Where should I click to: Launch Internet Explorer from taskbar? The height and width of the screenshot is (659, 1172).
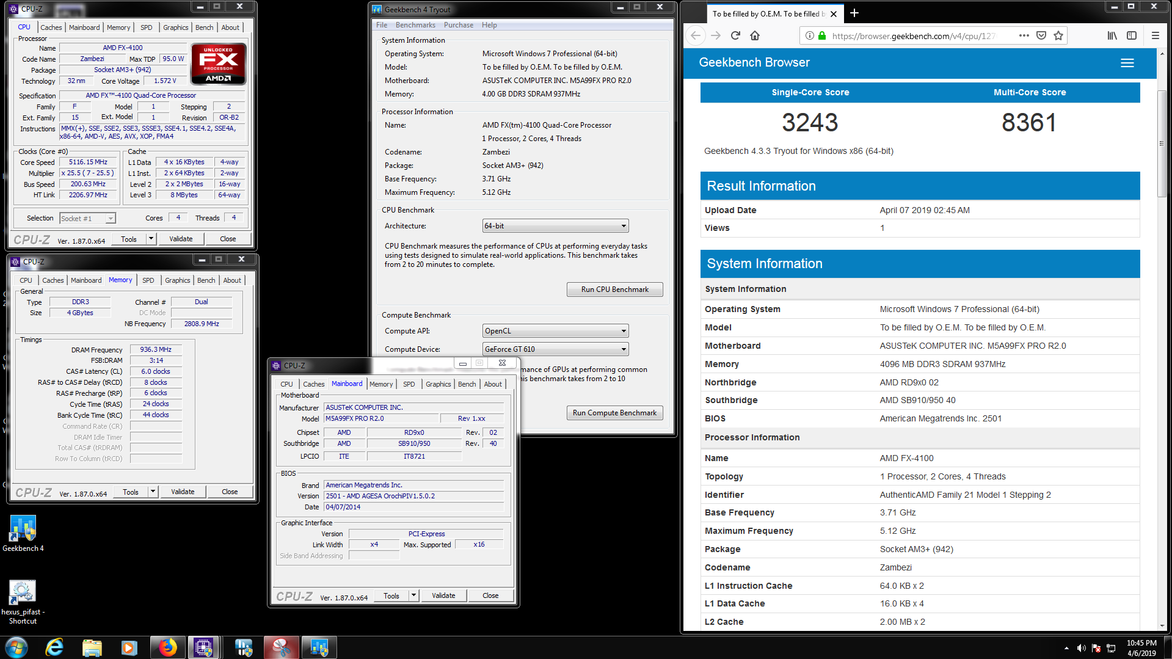pyautogui.click(x=55, y=647)
